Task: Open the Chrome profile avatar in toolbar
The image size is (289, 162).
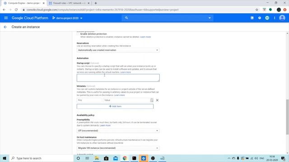Action: (x=279, y=10)
